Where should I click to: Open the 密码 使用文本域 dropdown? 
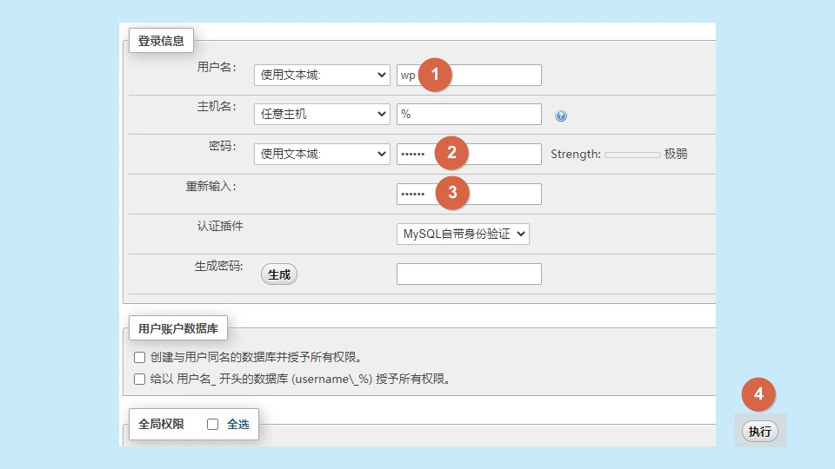tap(322, 154)
